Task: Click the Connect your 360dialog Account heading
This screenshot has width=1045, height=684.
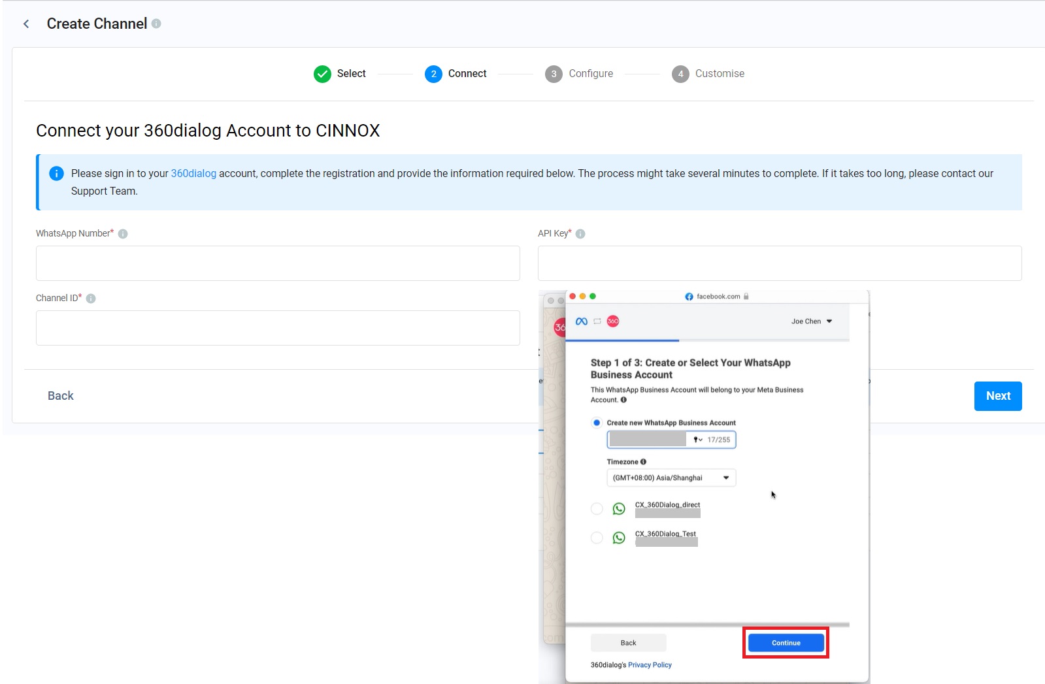Action: pyautogui.click(x=208, y=131)
